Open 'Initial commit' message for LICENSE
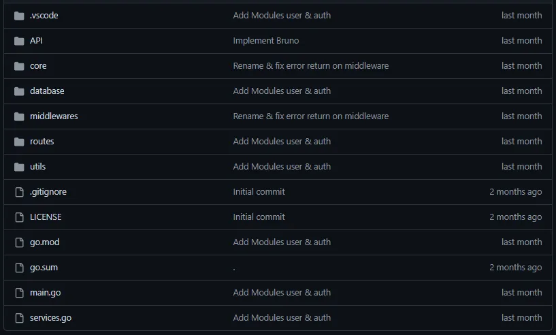Screen dimensions: 556x335 [x=259, y=217]
